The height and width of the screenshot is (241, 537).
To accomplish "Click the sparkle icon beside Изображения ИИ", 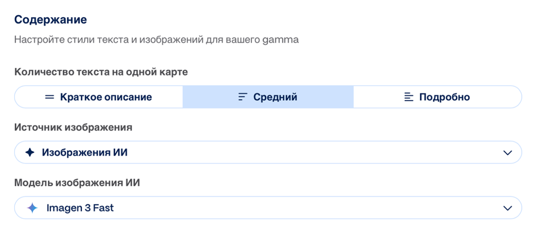I will tap(30, 153).
